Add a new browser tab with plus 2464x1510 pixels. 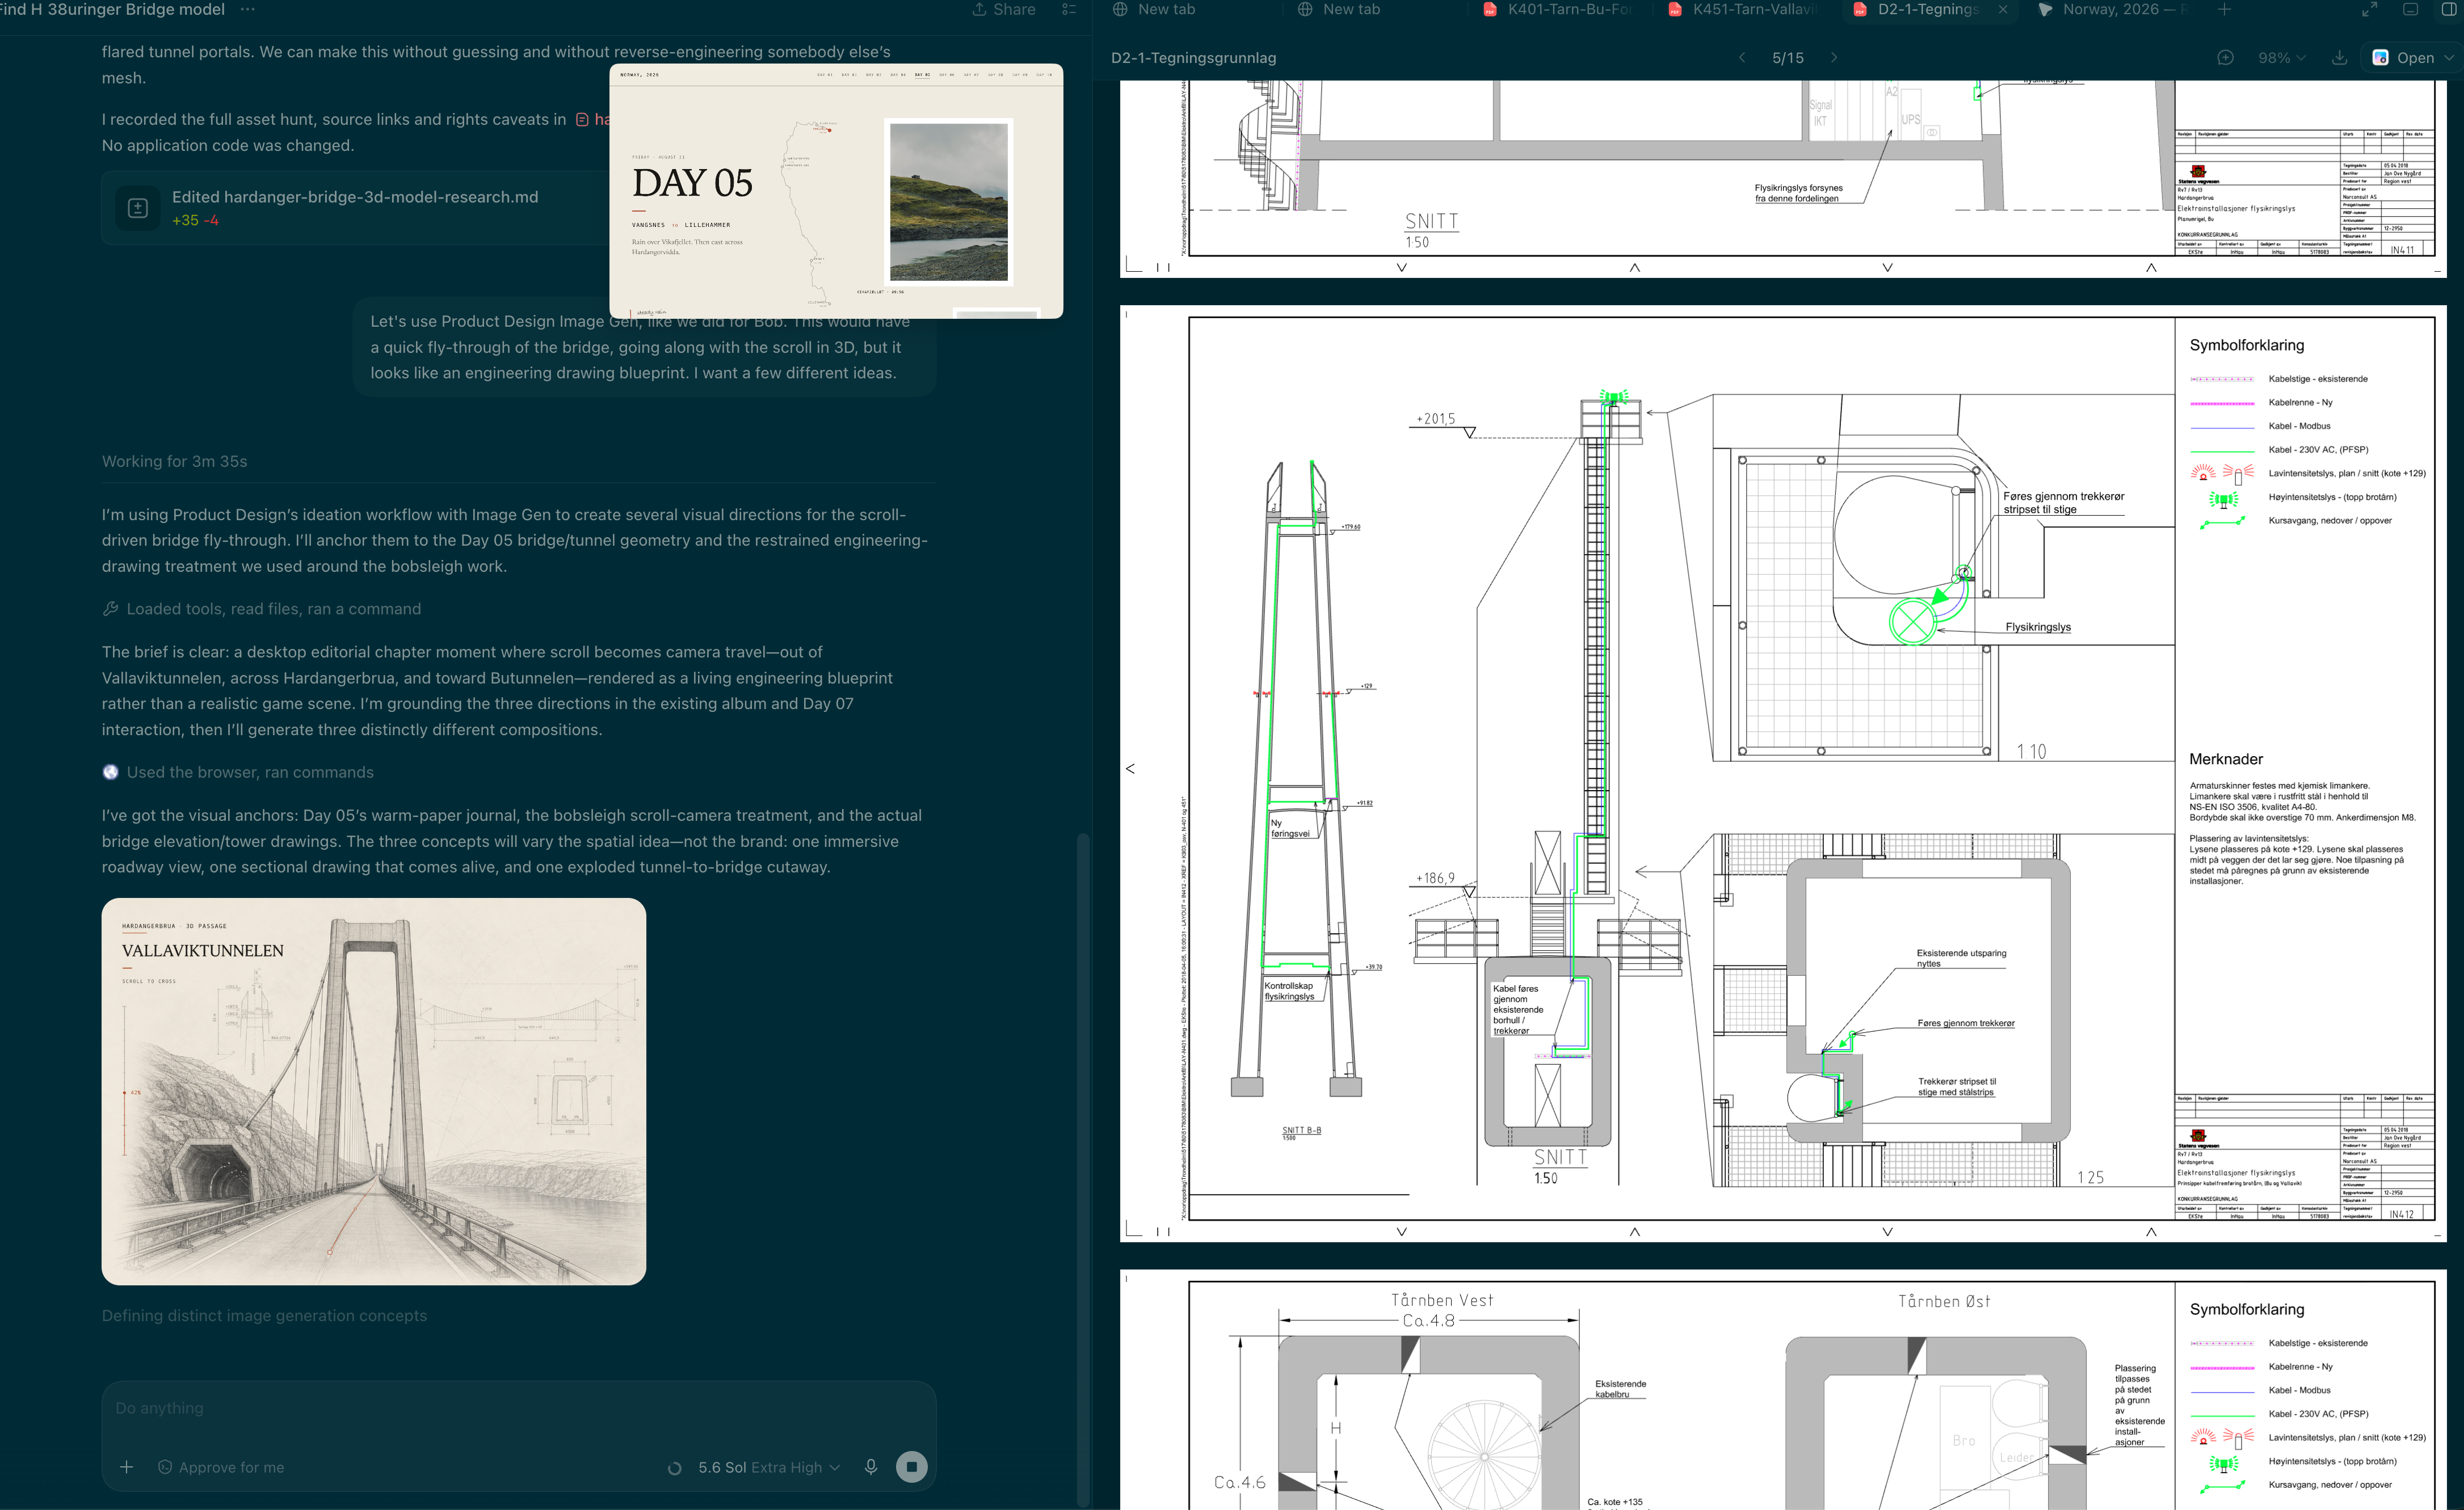point(2224,9)
